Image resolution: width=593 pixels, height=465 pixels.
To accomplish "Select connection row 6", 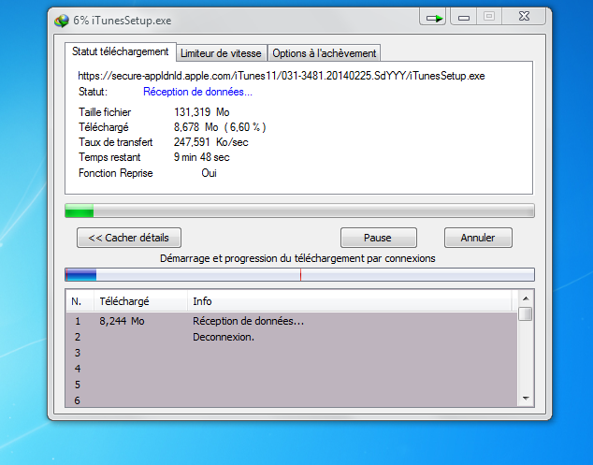I will [x=292, y=400].
